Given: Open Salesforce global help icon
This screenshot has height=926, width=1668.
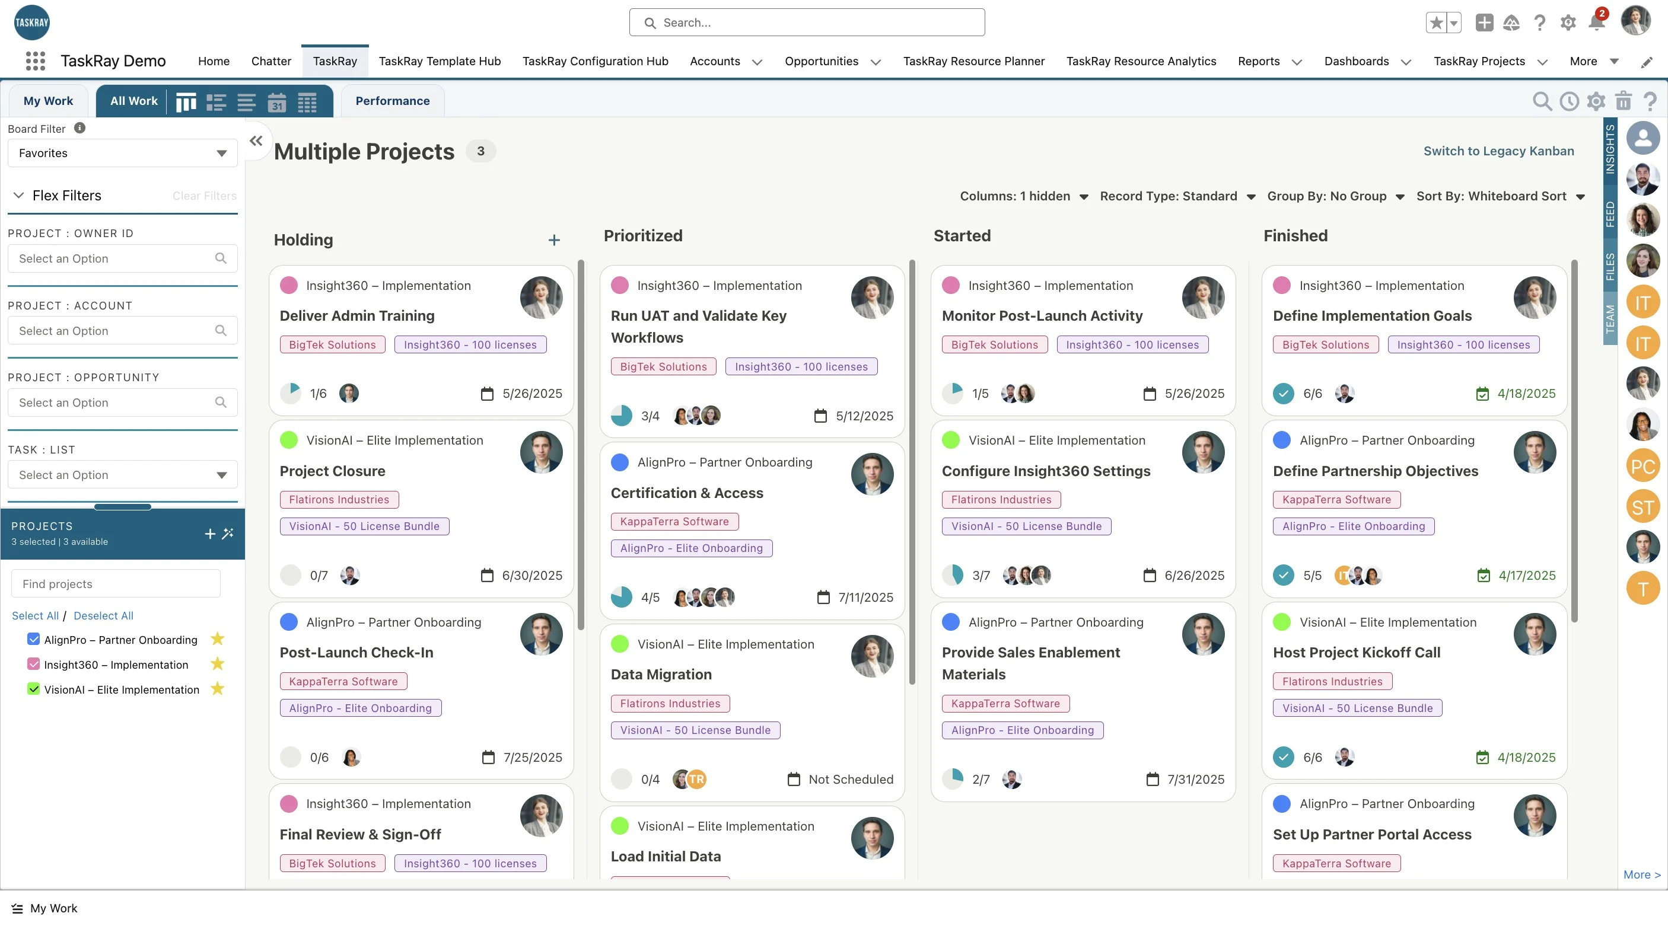Looking at the screenshot, I should pos(1540,23).
